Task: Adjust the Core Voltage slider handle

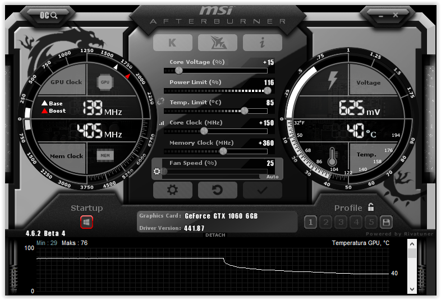Action: point(179,71)
